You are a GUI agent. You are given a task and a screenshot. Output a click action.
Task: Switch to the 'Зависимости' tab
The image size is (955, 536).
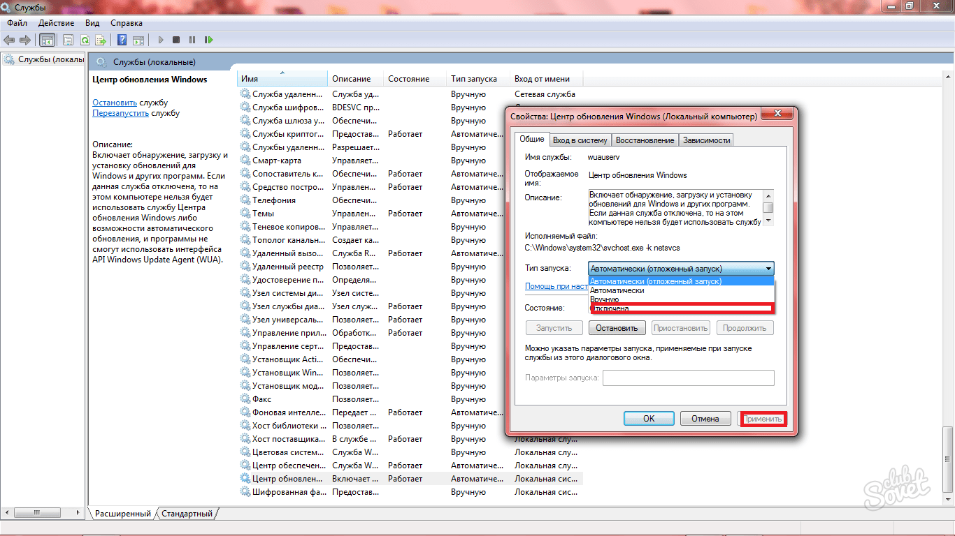tap(706, 140)
